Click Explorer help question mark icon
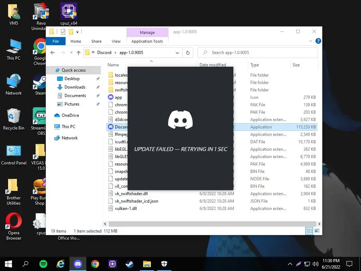 pyautogui.click(x=318, y=41)
